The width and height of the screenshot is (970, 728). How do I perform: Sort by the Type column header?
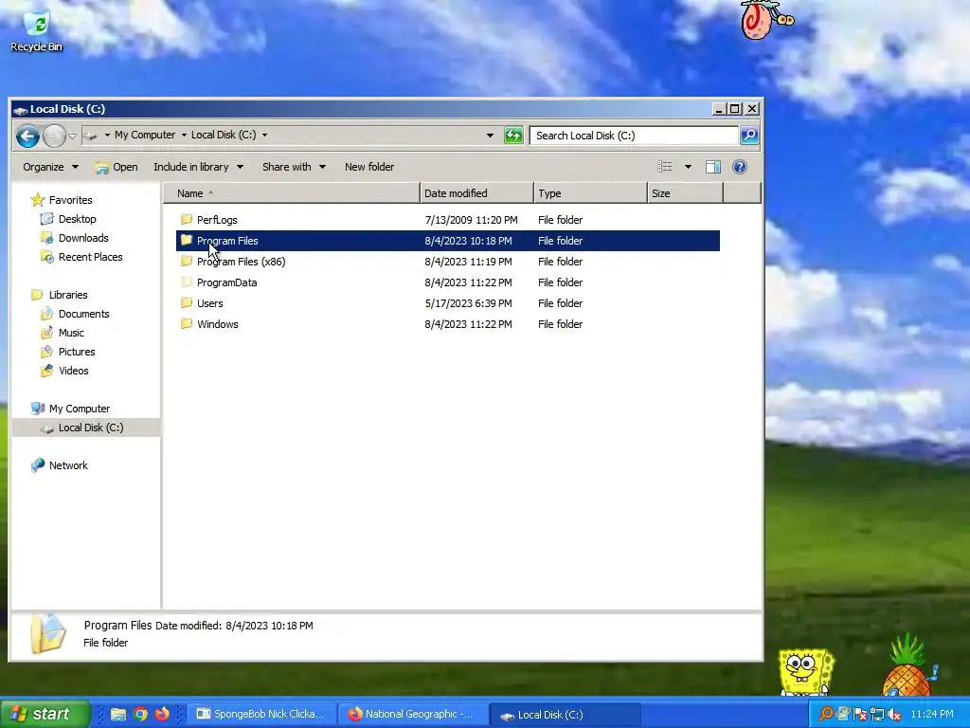point(590,193)
